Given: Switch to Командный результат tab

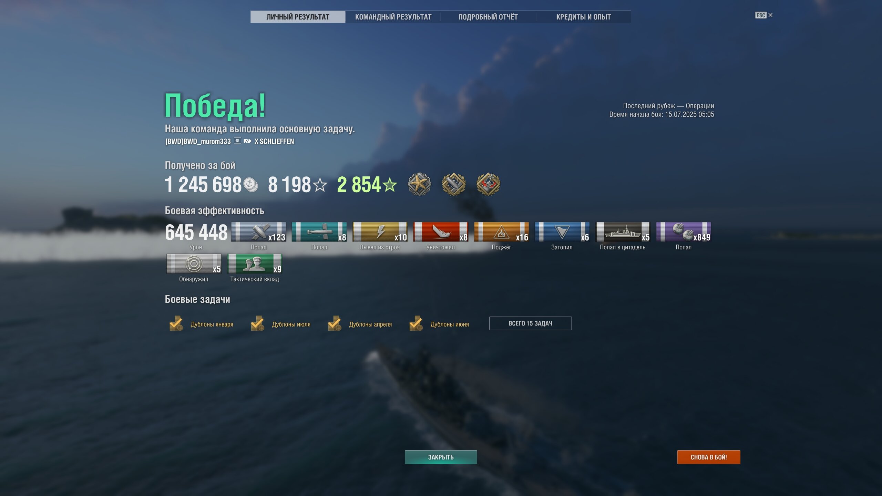Looking at the screenshot, I should (393, 17).
